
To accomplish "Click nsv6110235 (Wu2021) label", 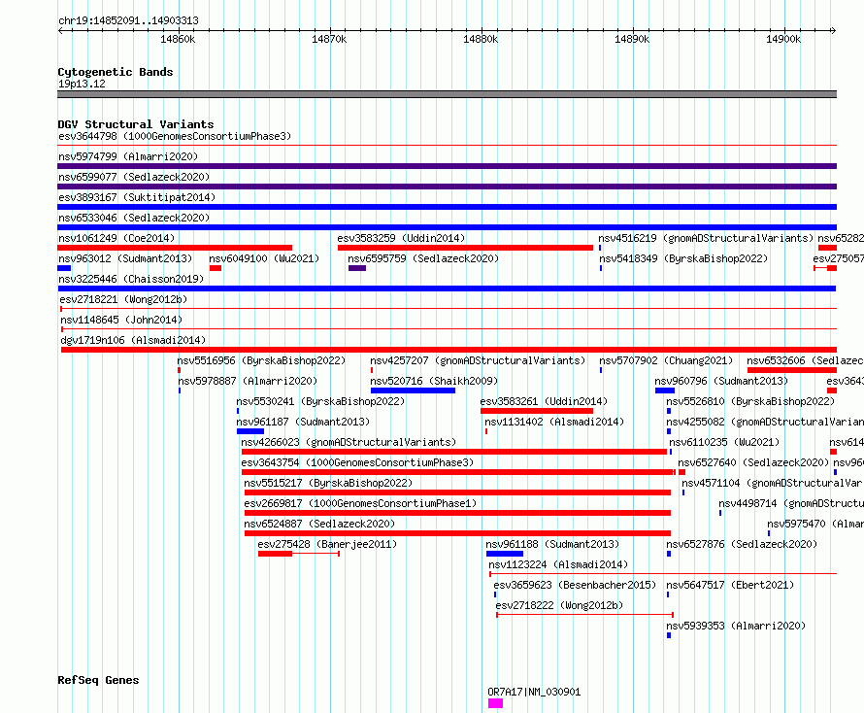I will point(724,442).
